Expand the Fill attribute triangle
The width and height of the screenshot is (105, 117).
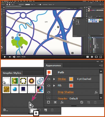click(x=54, y=86)
